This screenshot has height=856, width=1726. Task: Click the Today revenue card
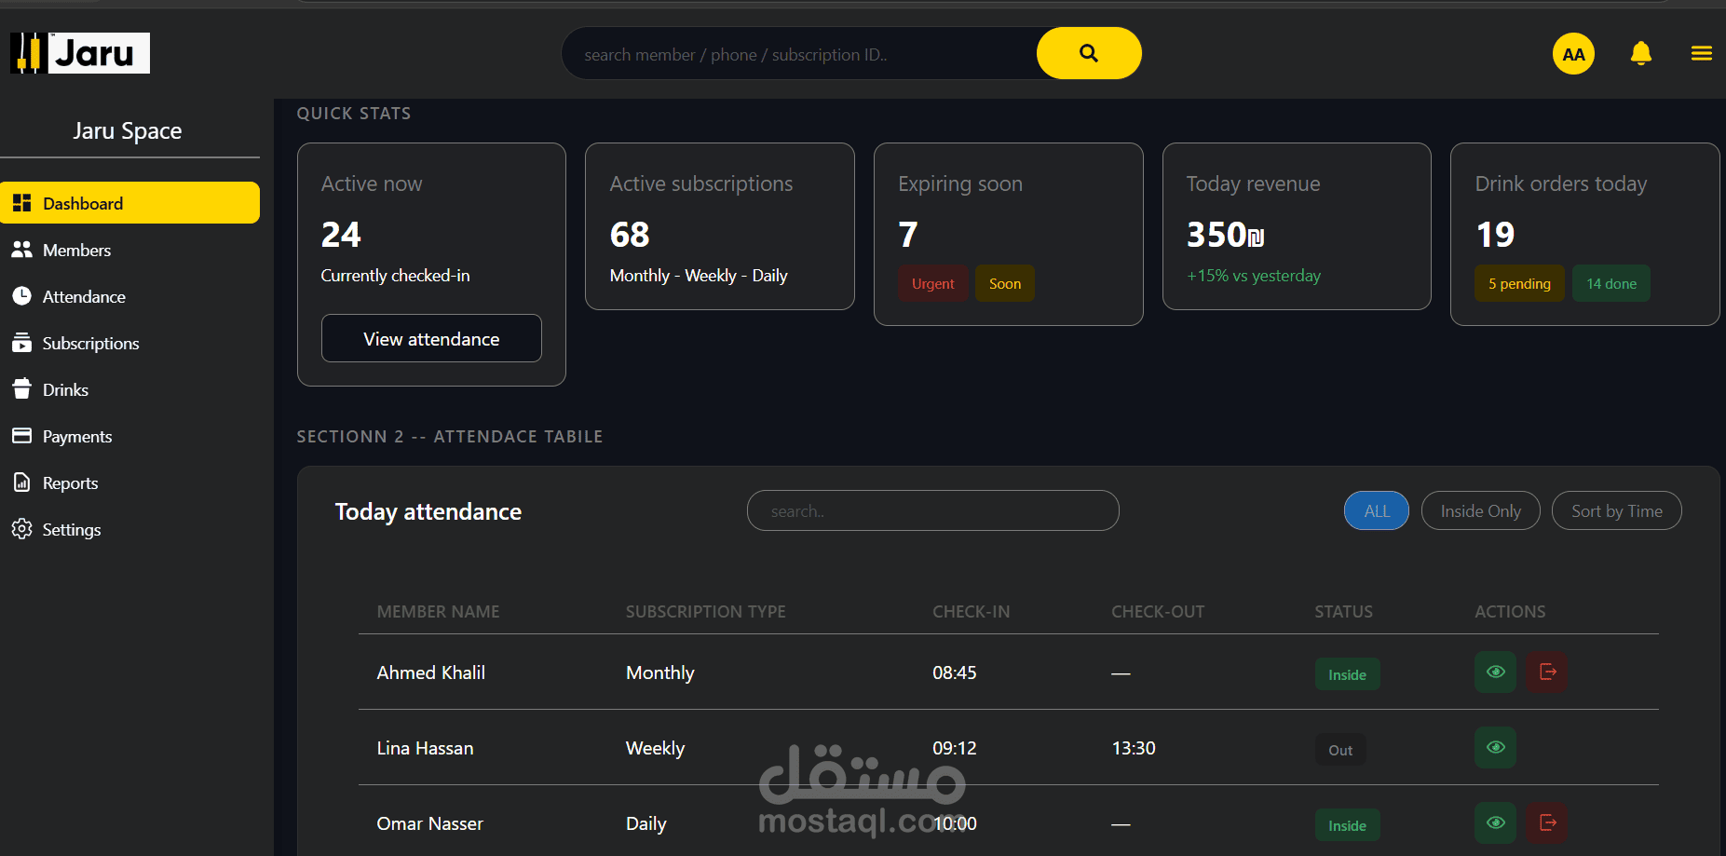tap(1297, 226)
